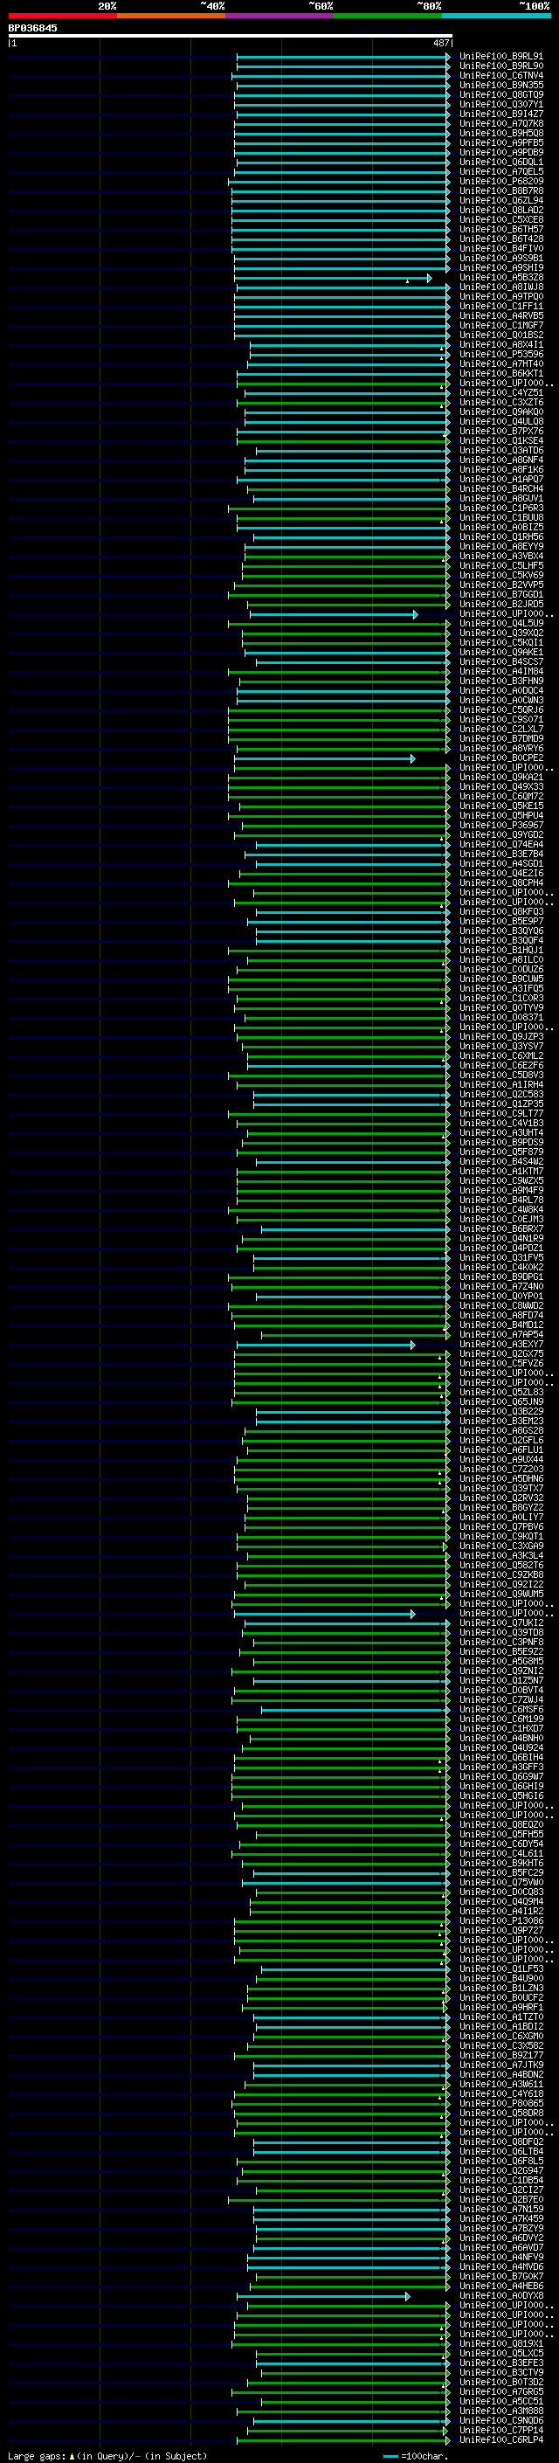
Task: Select the UniRef100_Q8LAD2 label
Action: pyautogui.click(x=500, y=211)
